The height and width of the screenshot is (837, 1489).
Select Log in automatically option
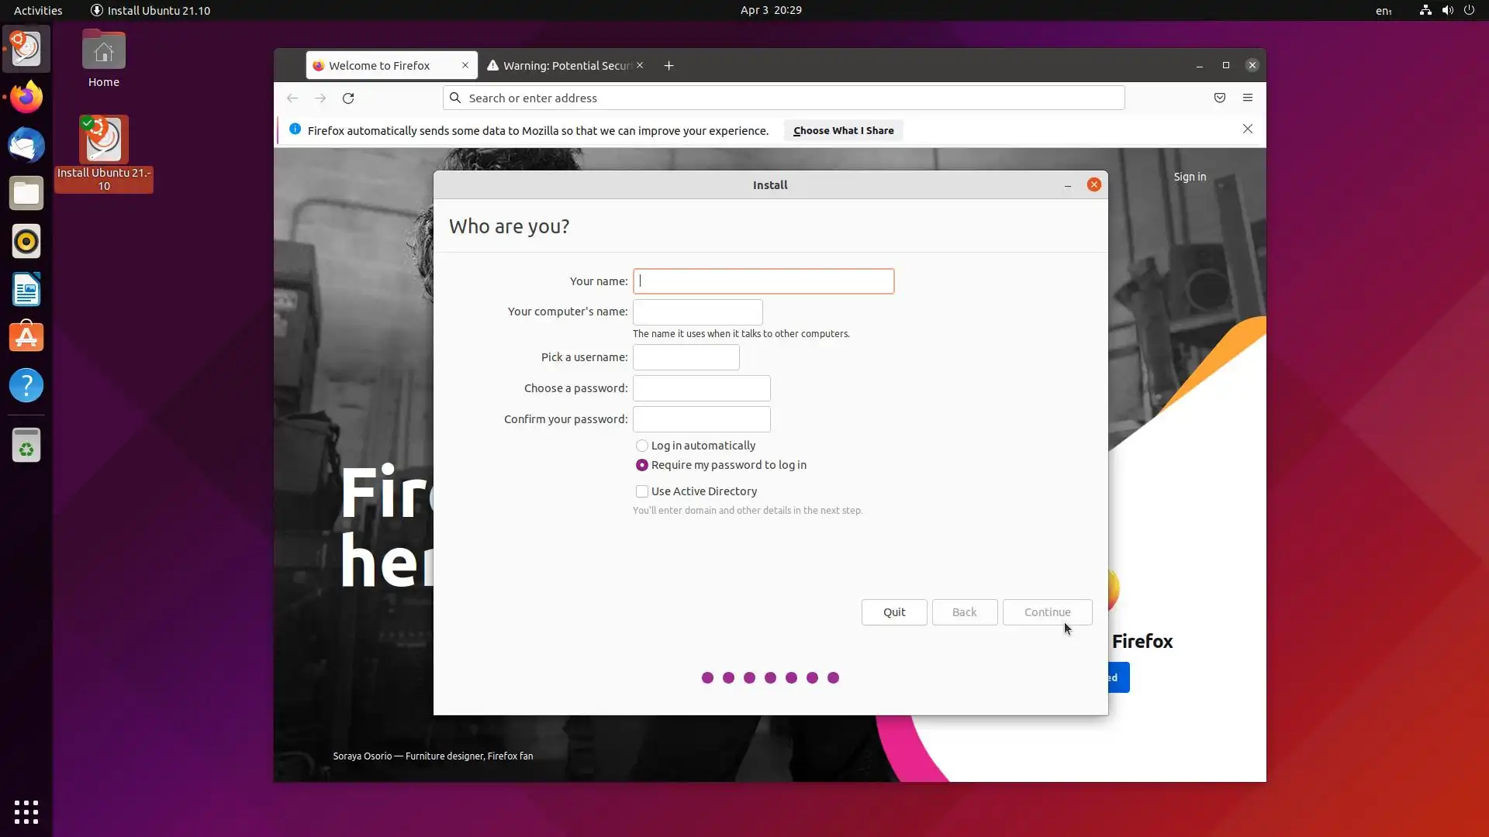(x=642, y=446)
